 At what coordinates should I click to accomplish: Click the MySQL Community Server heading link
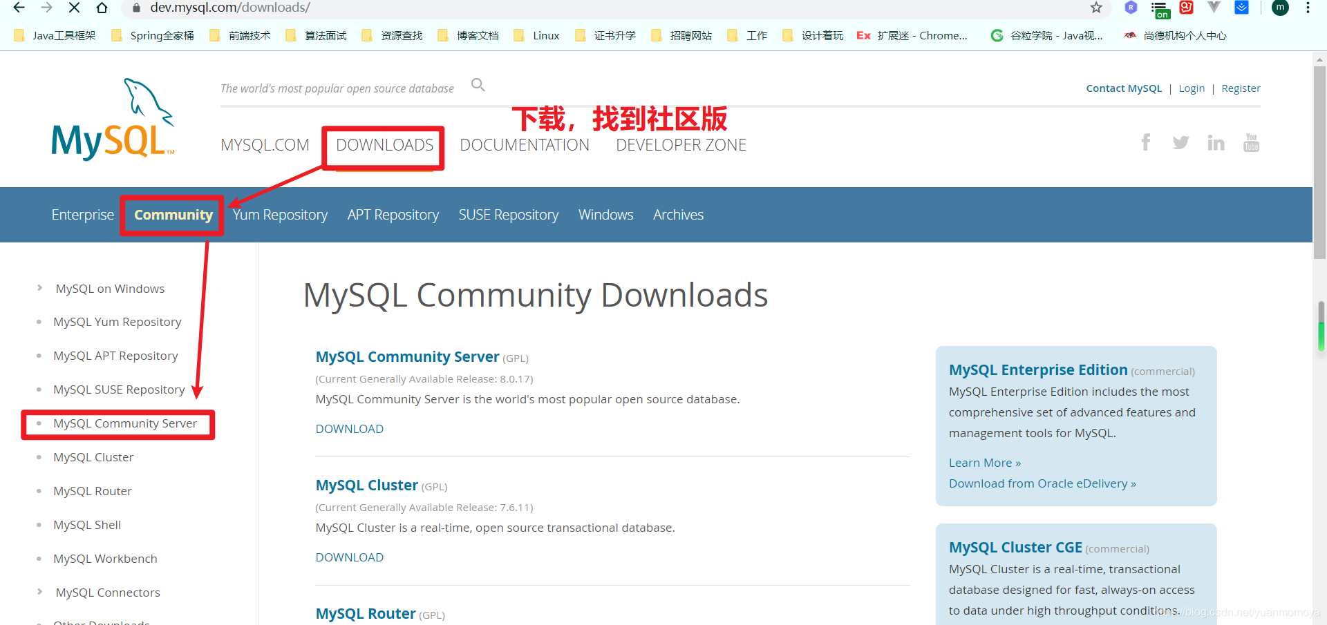[x=407, y=357]
